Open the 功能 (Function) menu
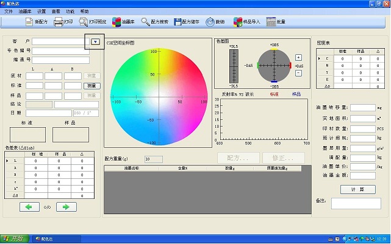 (70, 12)
